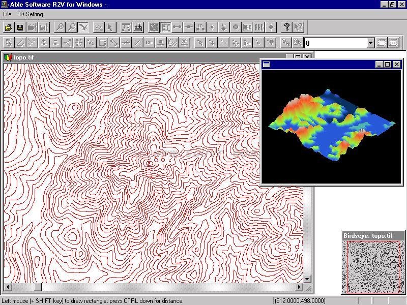This screenshot has height=305, width=407.
Task: Click the ID= line labeling icon
Action: [x=149, y=43]
